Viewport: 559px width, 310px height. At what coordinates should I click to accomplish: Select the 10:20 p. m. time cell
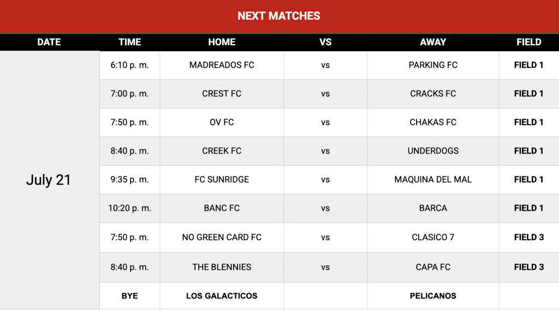130,208
